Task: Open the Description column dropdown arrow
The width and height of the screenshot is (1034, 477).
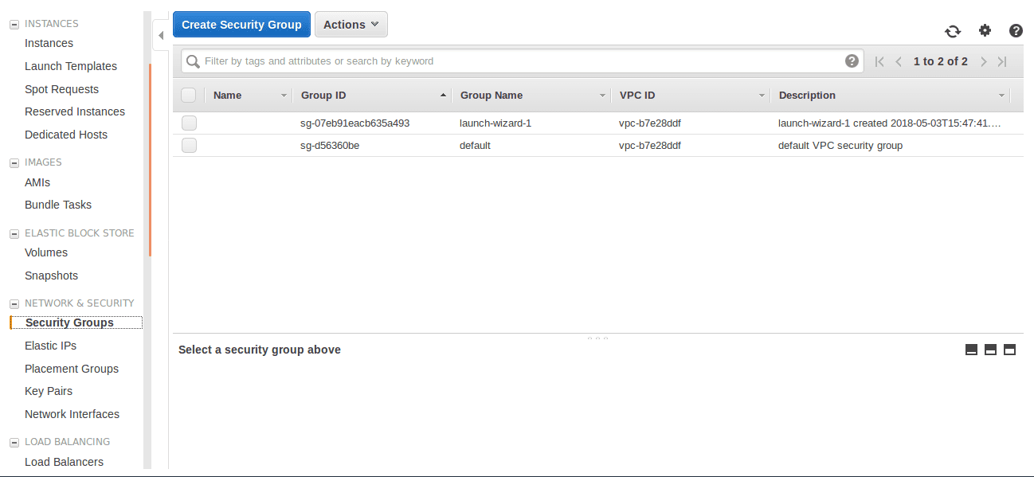Action: point(1001,96)
